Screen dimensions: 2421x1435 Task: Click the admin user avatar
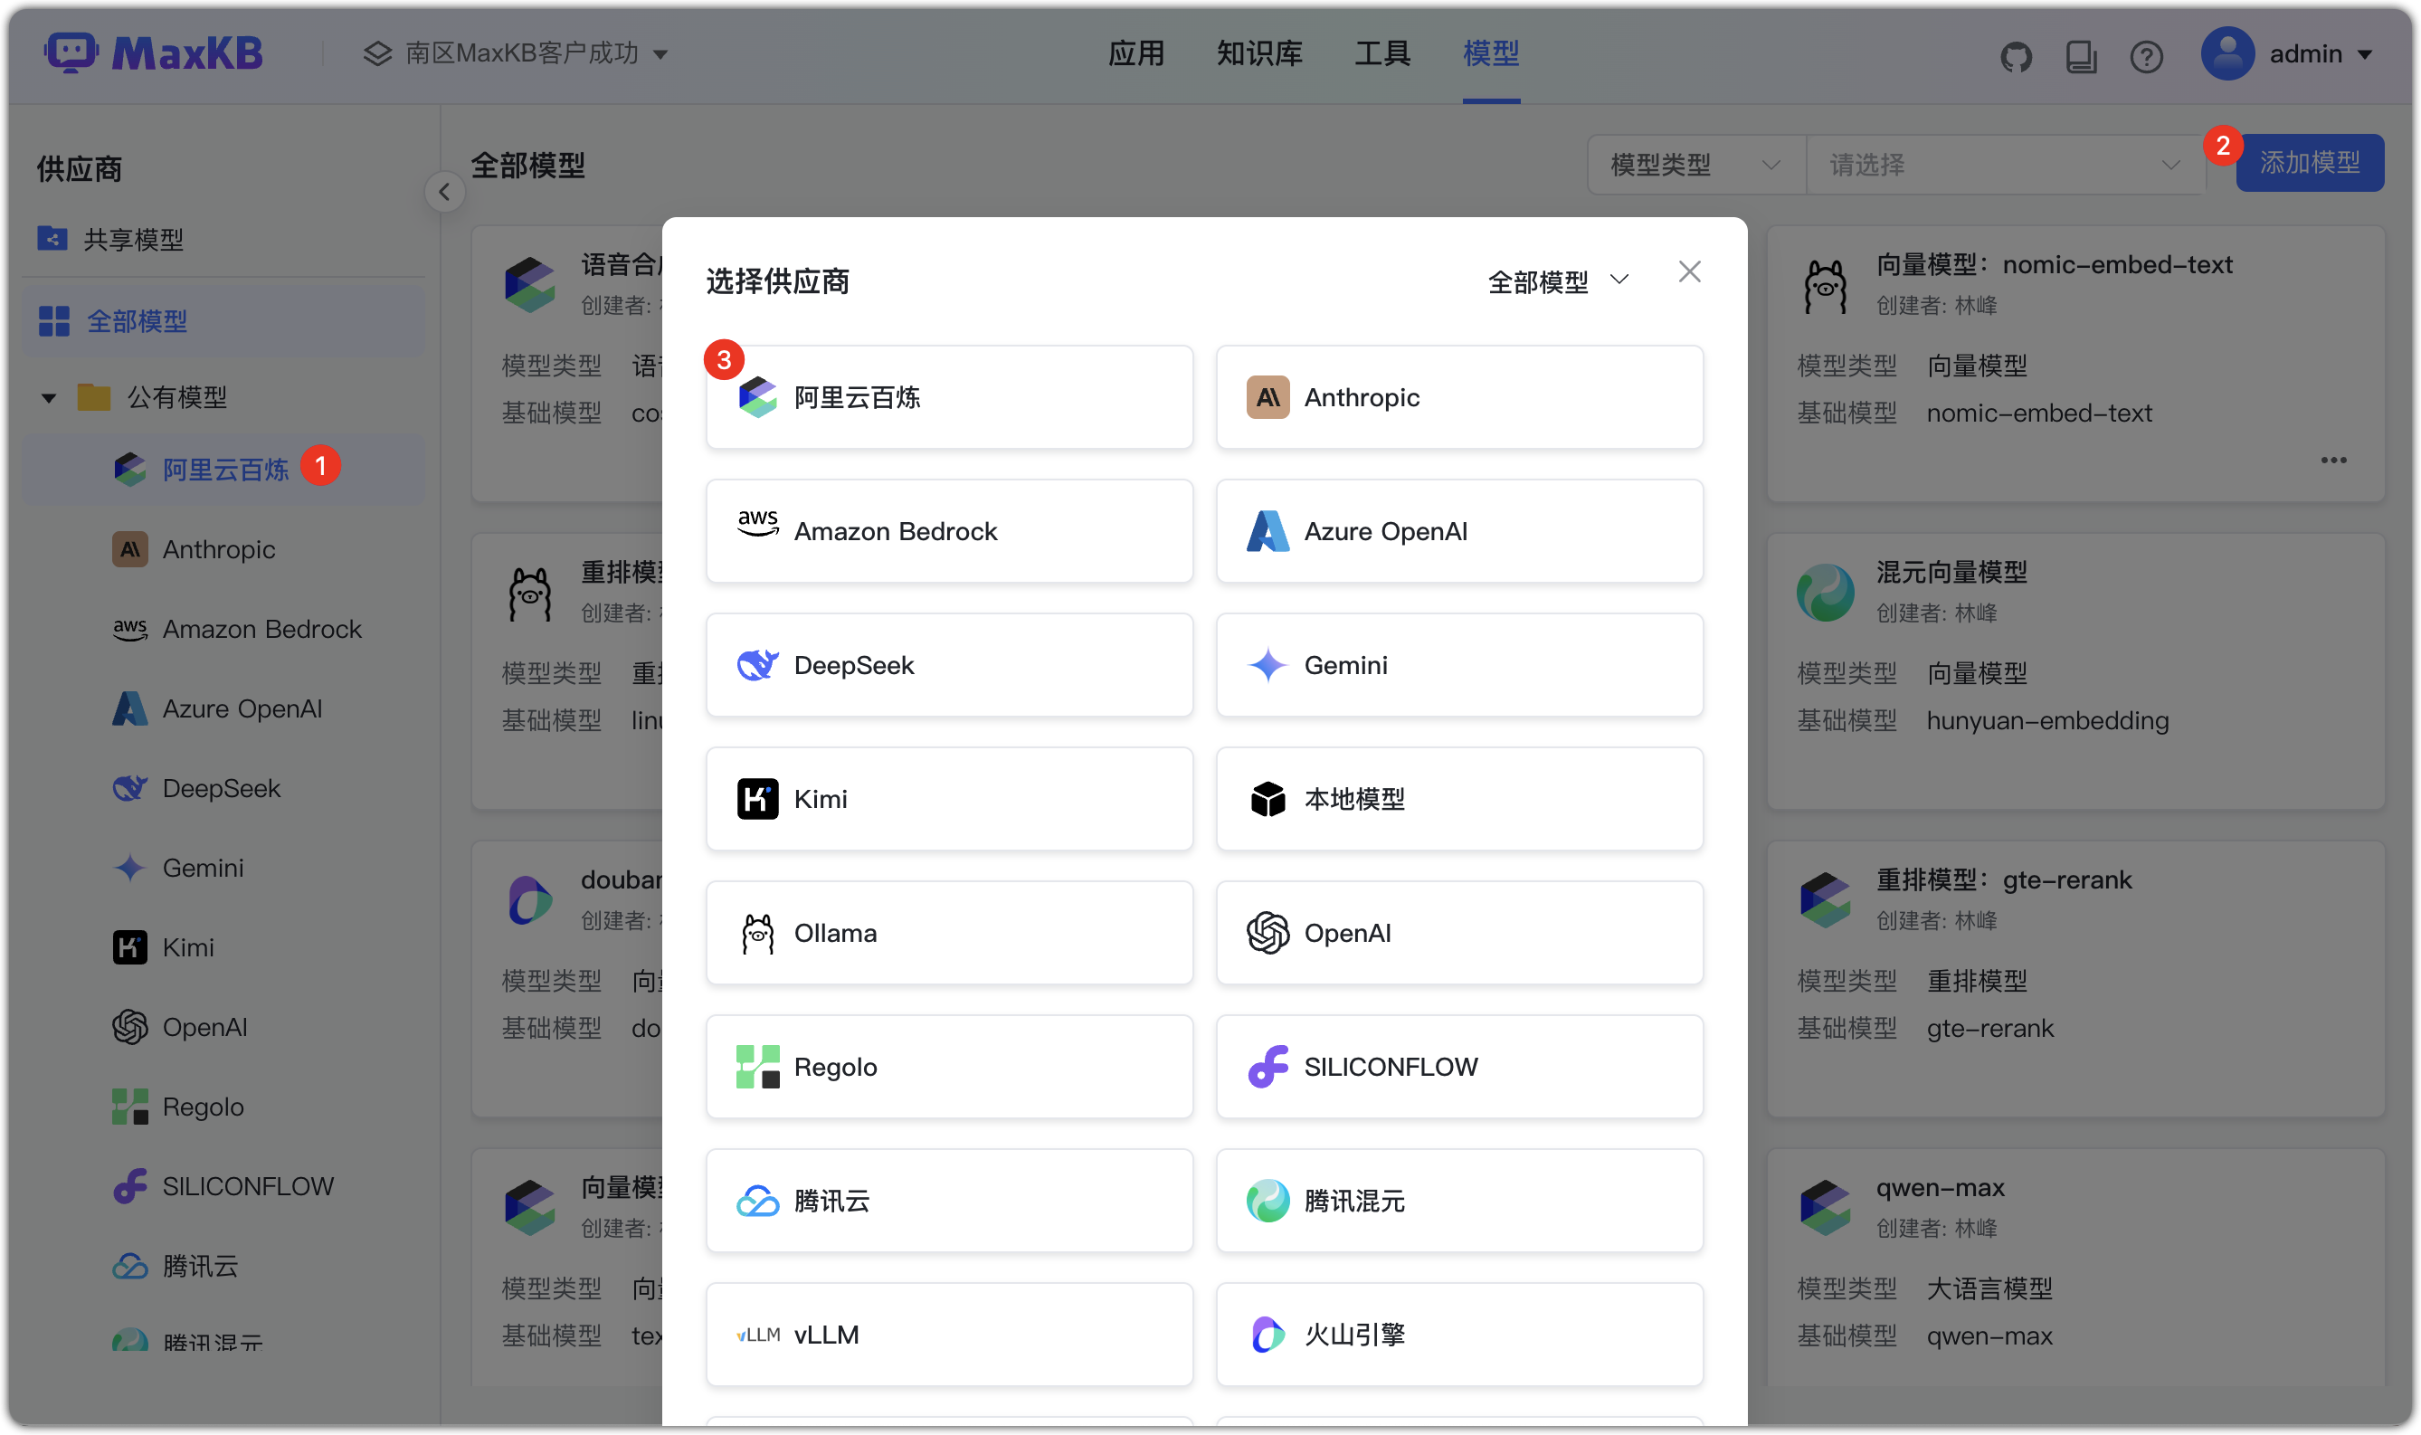click(2226, 53)
